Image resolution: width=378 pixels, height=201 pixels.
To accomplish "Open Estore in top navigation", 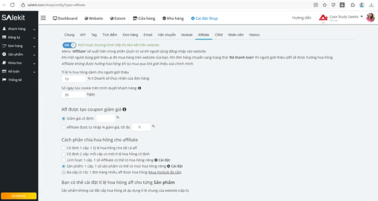I will click(118, 18).
